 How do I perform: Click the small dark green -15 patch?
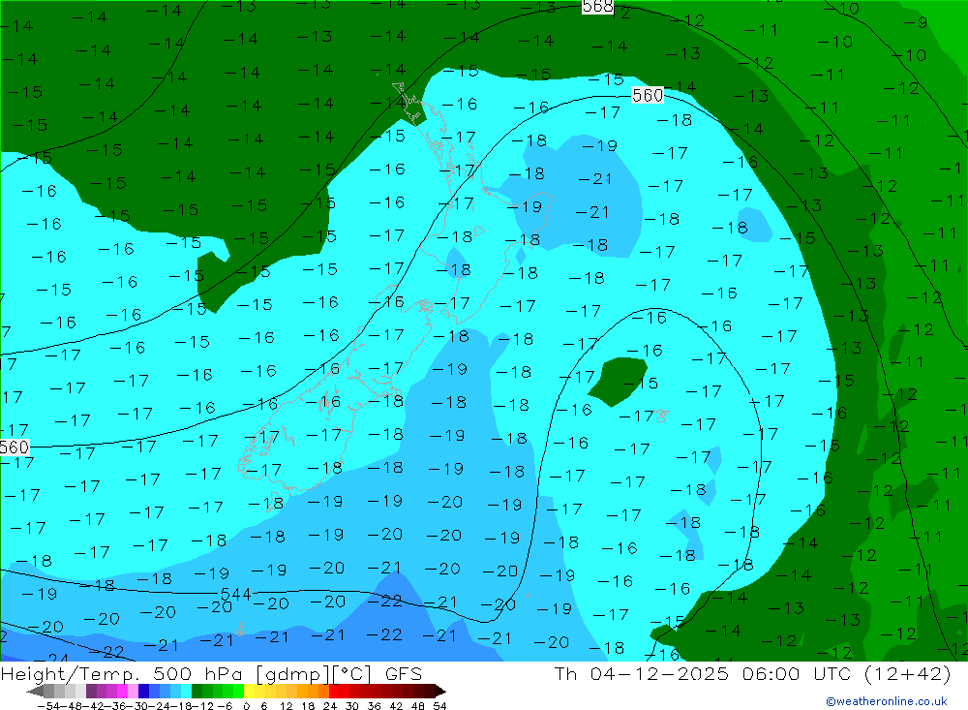[x=618, y=382]
